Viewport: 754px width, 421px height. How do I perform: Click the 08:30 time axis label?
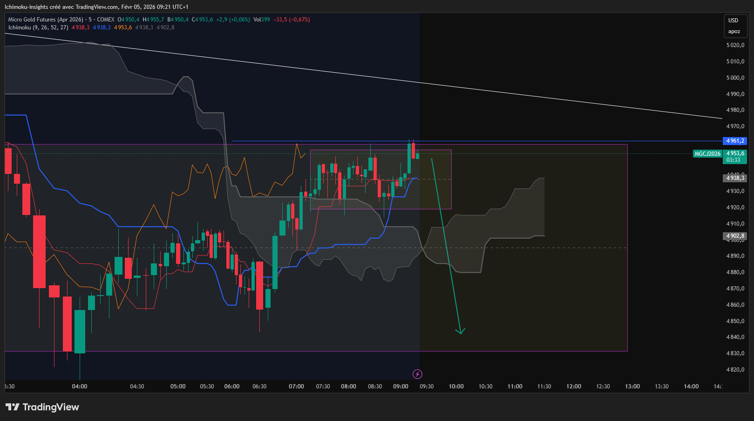(x=375, y=386)
